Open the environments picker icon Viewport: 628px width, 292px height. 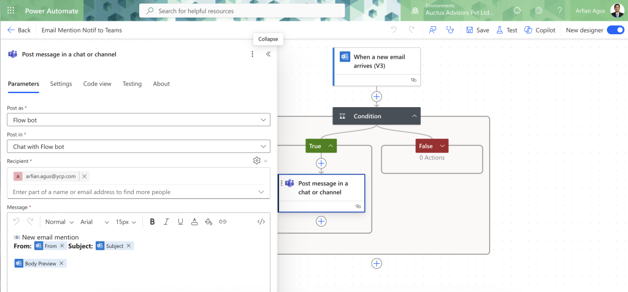pyautogui.click(x=415, y=11)
